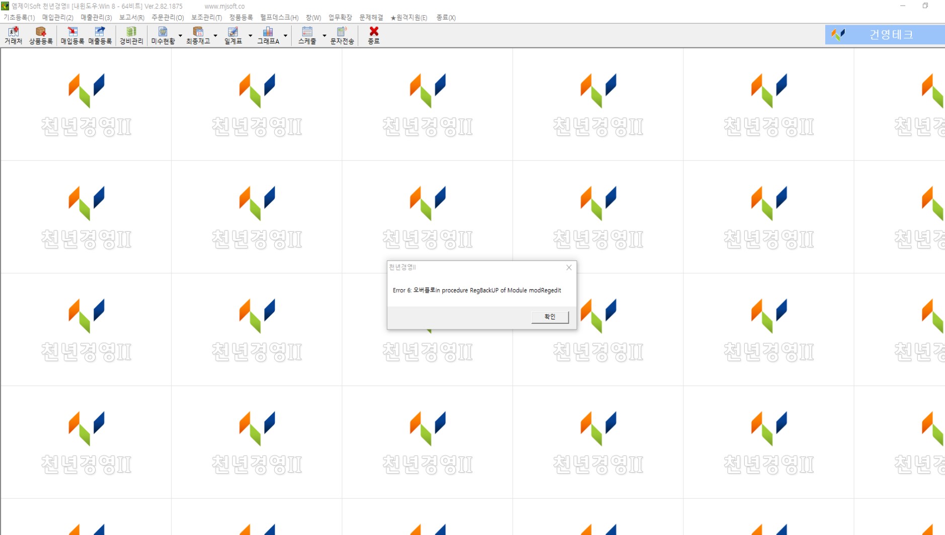Click the application icon in the title bar
Screen dimensions: 945x535
pyautogui.click(x=5, y=6)
